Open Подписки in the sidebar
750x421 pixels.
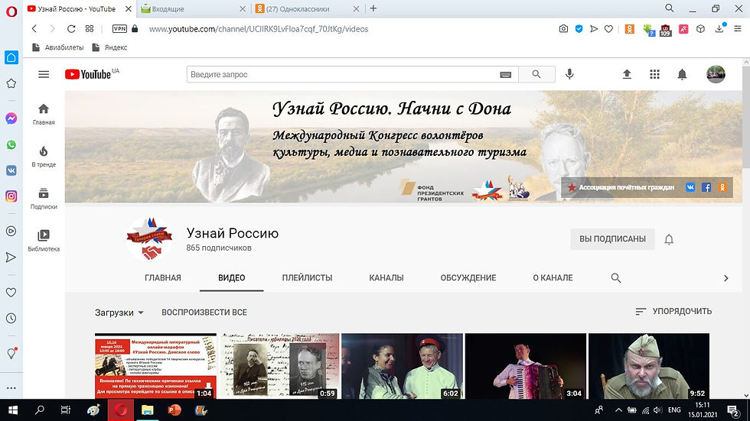pyautogui.click(x=44, y=199)
